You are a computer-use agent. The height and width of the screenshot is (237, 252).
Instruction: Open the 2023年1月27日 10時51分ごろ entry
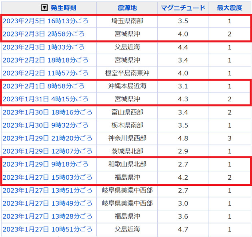click(47, 229)
